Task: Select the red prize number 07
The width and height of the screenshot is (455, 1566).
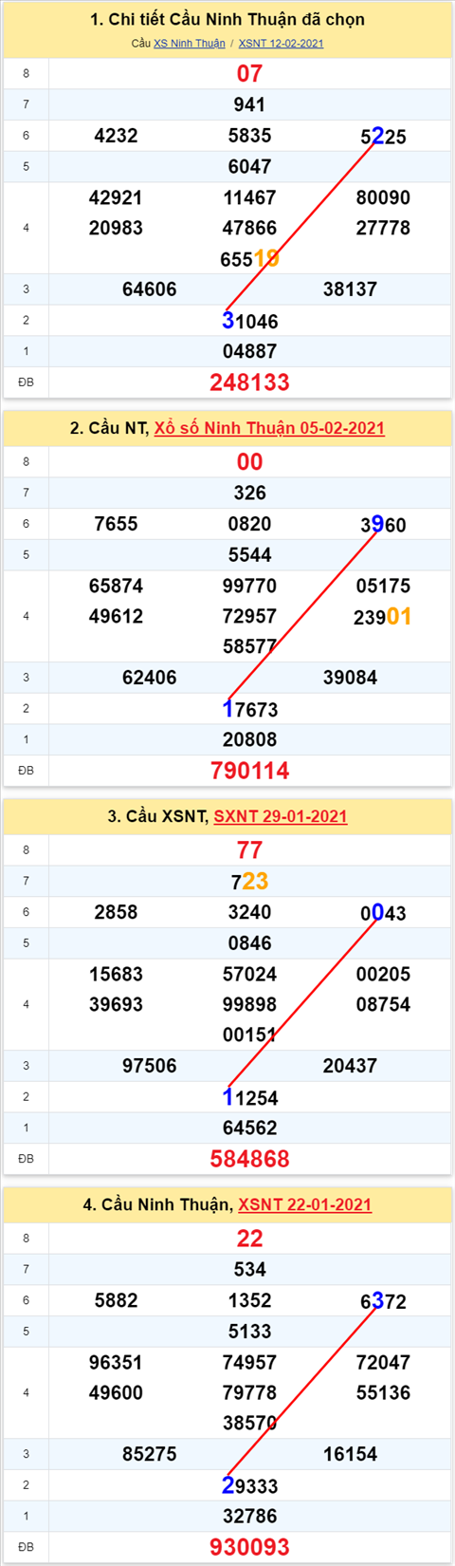Action: click(249, 73)
